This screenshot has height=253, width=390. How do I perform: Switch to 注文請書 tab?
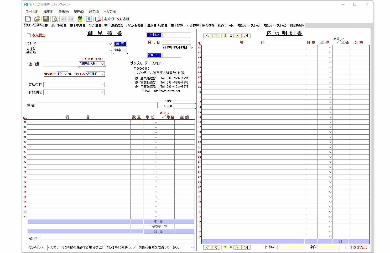click(95, 26)
